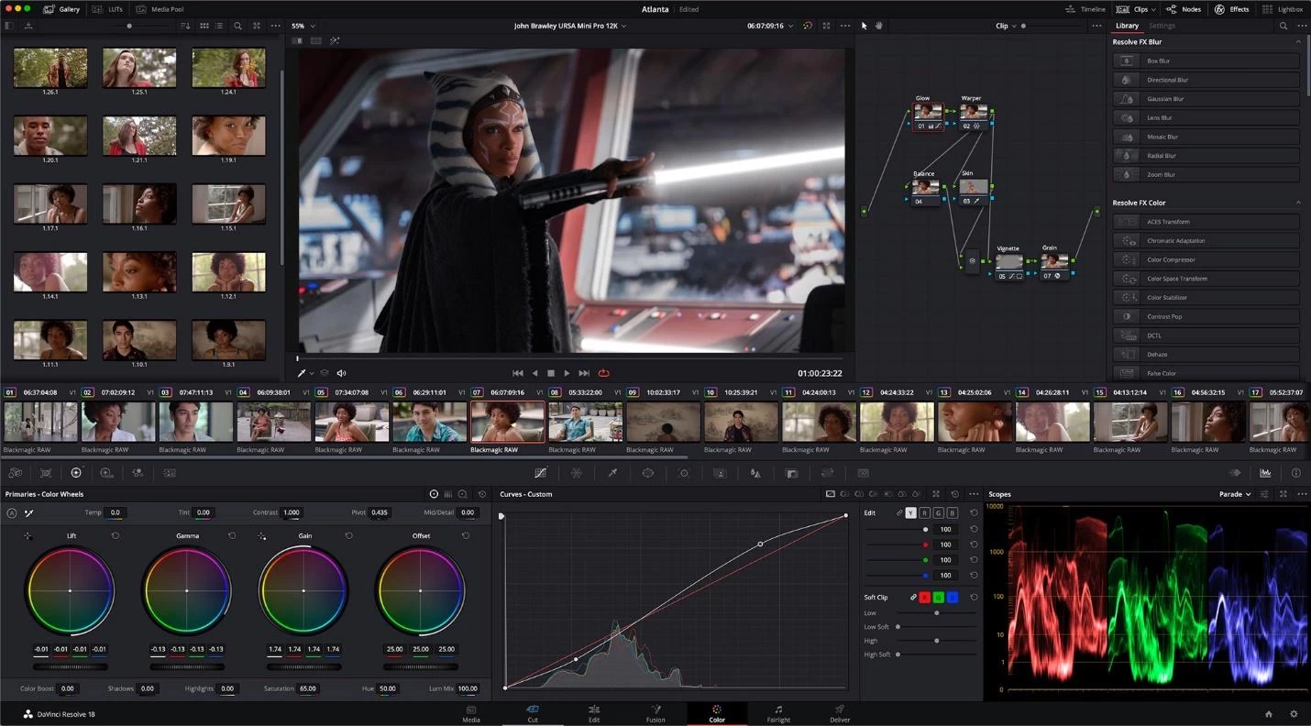This screenshot has width=1311, height=726.
Task: Click the gallery thumbnail size slider
Action: [129, 26]
